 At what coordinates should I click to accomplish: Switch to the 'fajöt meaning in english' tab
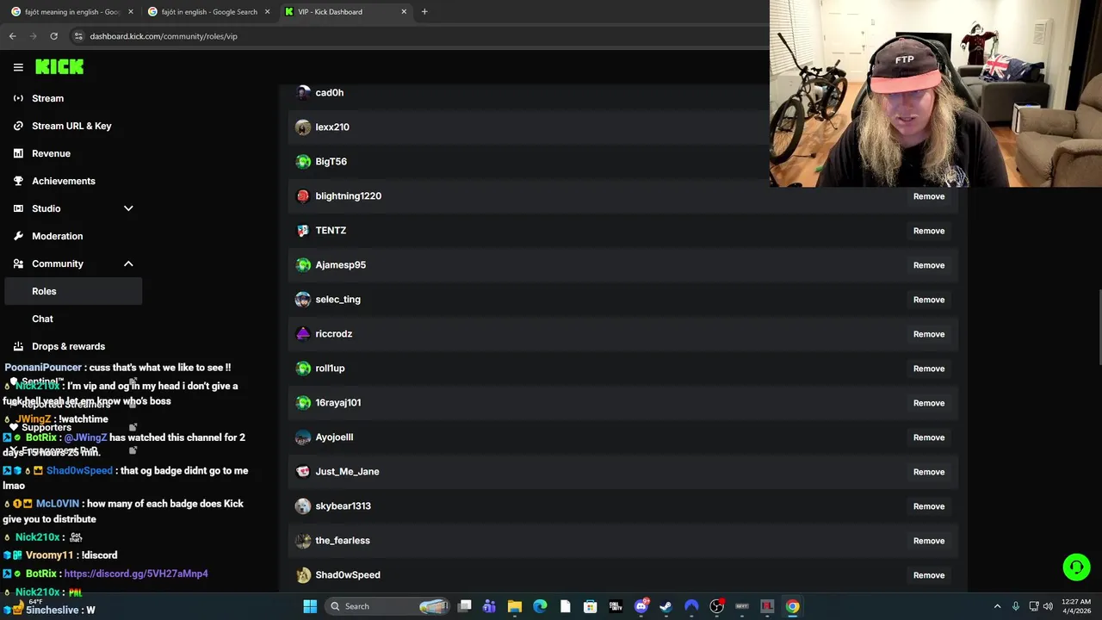71,12
